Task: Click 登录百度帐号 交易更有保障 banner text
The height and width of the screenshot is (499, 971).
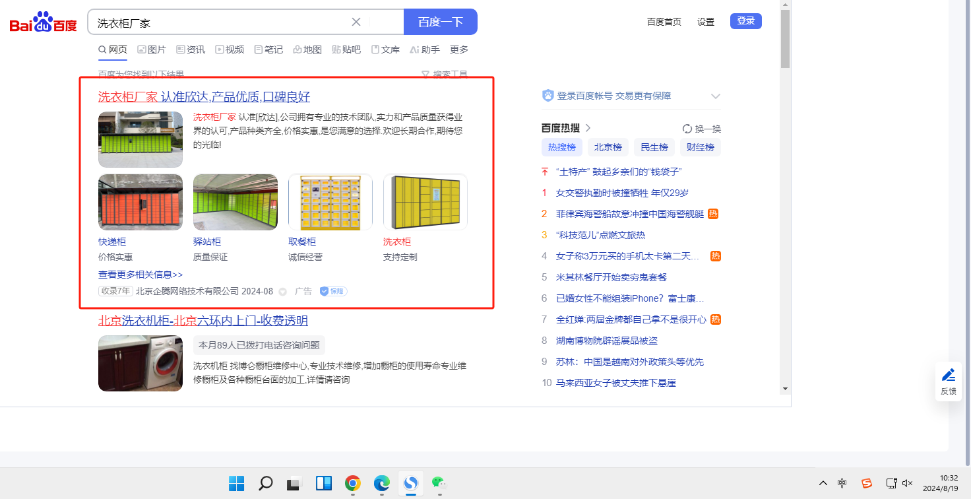Action: (x=614, y=96)
